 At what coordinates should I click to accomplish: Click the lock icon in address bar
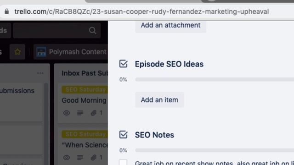coord(7,11)
